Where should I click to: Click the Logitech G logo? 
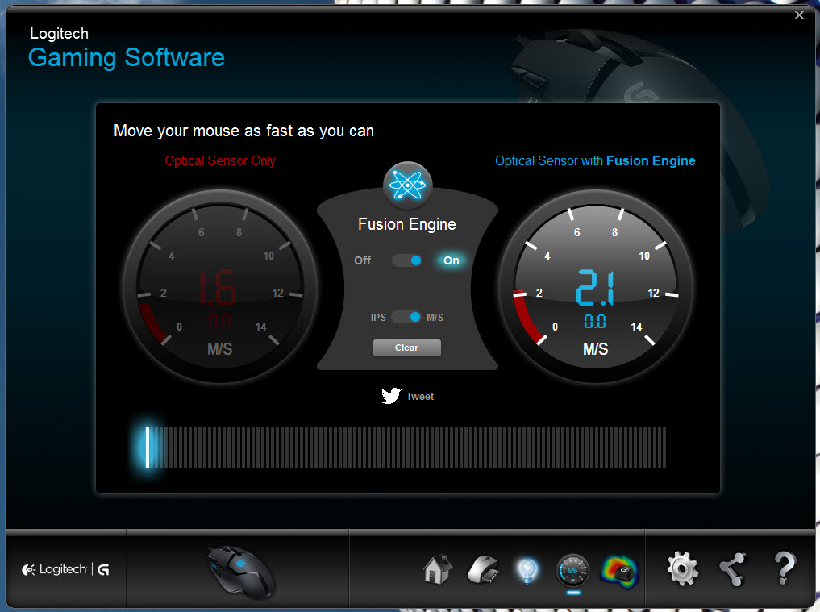click(x=66, y=569)
